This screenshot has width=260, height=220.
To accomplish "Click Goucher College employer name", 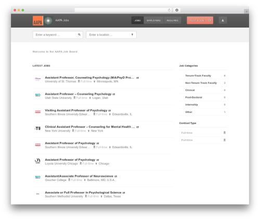I will coord(56,180).
